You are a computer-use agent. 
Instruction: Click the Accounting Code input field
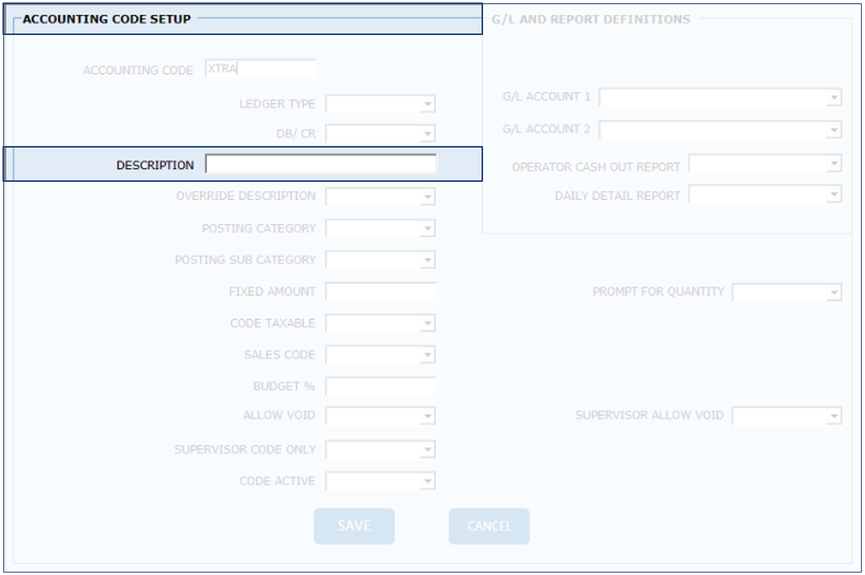click(x=259, y=70)
